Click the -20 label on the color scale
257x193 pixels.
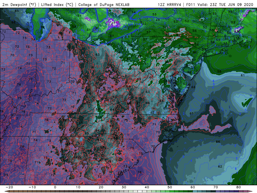tap(9, 187)
